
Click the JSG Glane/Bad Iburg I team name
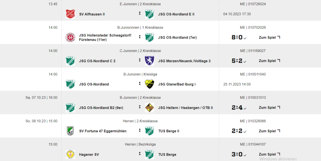tap(177, 84)
